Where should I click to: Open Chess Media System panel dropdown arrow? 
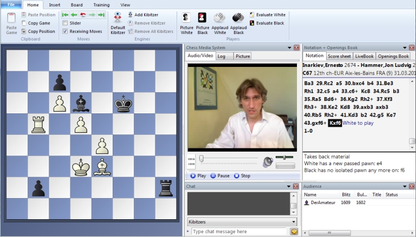(289, 48)
